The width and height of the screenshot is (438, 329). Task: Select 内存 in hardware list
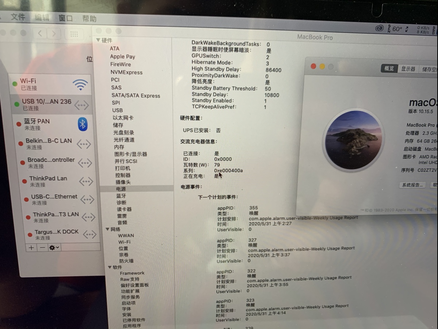[119, 147]
